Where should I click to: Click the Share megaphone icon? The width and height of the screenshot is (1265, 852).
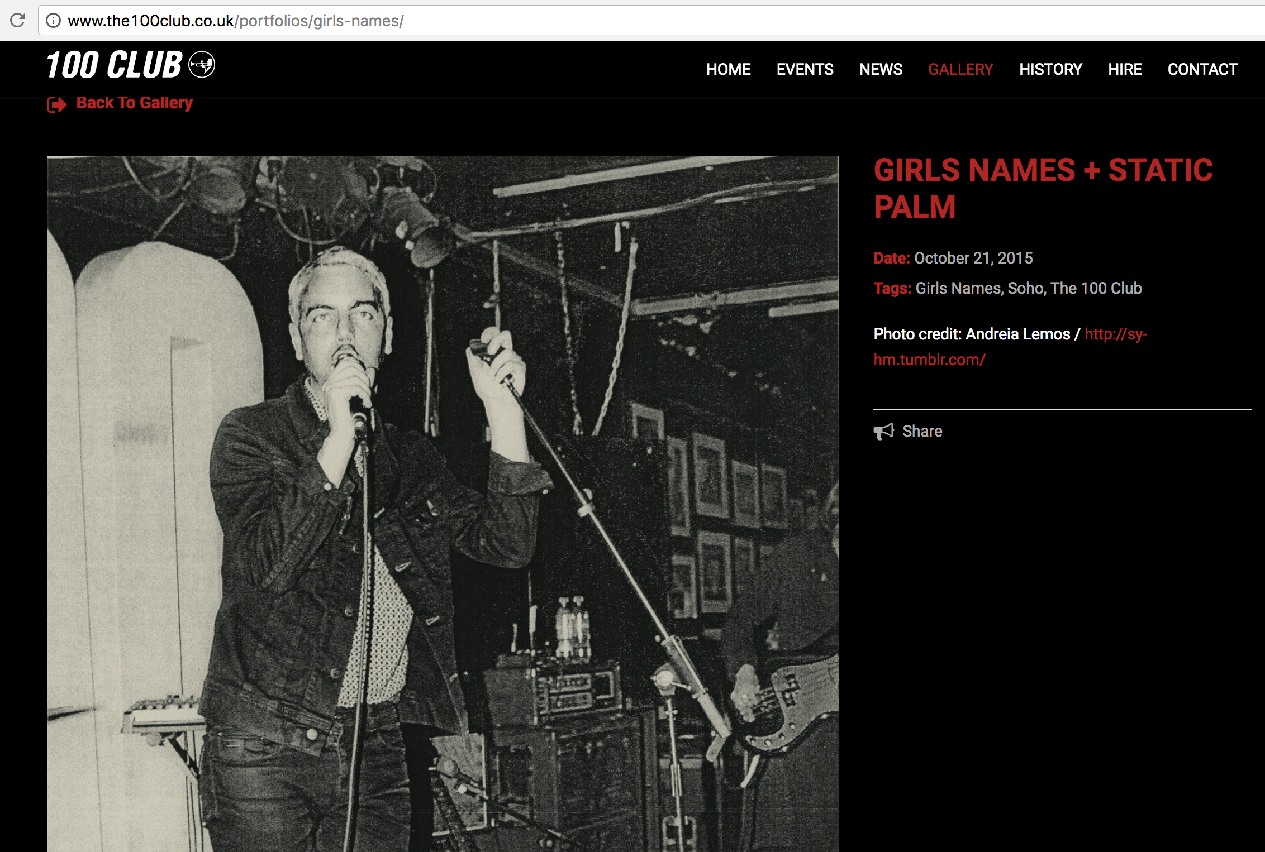coord(884,432)
